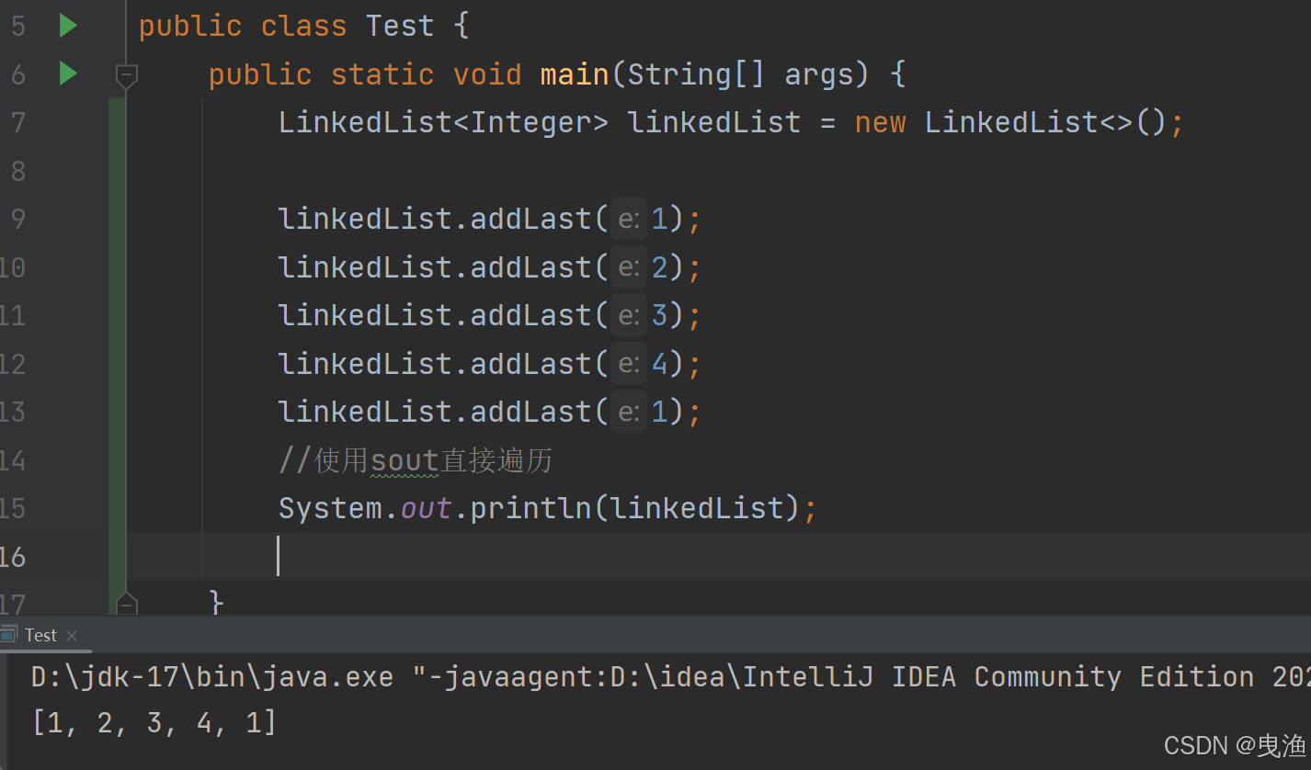Image resolution: width=1311 pixels, height=770 pixels.
Task: Click the comment '//使用sout直接遍历'
Action: tap(416, 460)
